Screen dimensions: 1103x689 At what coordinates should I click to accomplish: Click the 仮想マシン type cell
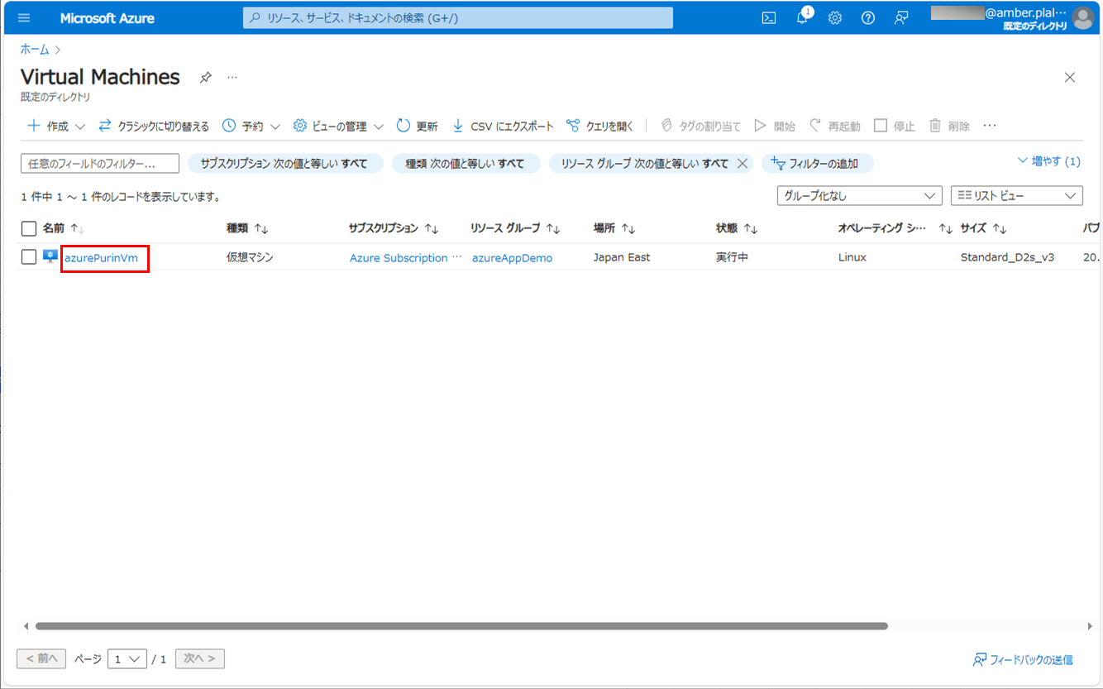point(250,257)
